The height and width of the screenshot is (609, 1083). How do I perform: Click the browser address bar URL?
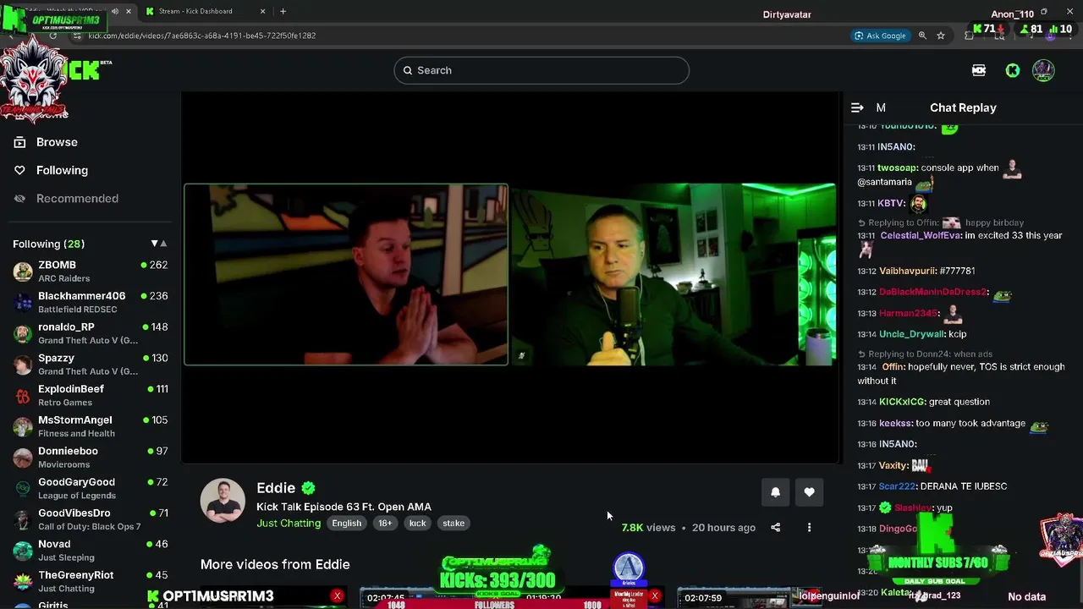(201, 36)
